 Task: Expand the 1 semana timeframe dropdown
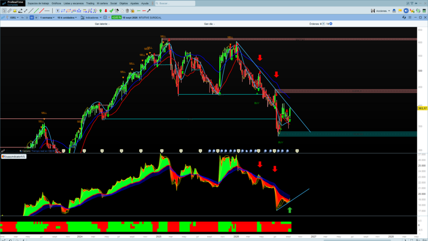click(x=47, y=18)
